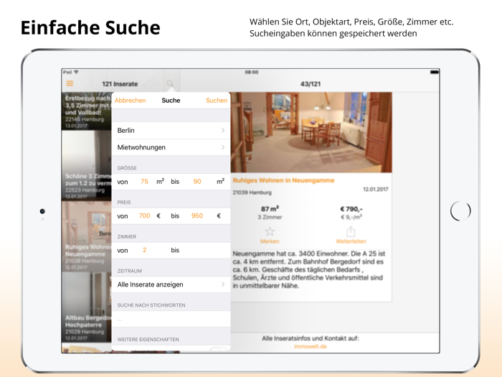Image resolution: width=502 pixels, height=377 pixels.
Task: Edit the maximum price value 950
Action: (197, 215)
